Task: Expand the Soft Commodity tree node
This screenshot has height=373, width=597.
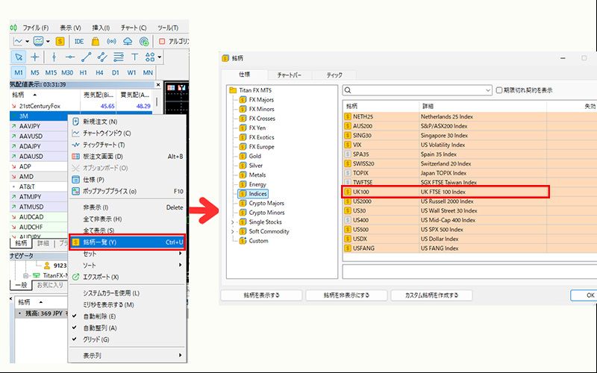Action: (233, 231)
